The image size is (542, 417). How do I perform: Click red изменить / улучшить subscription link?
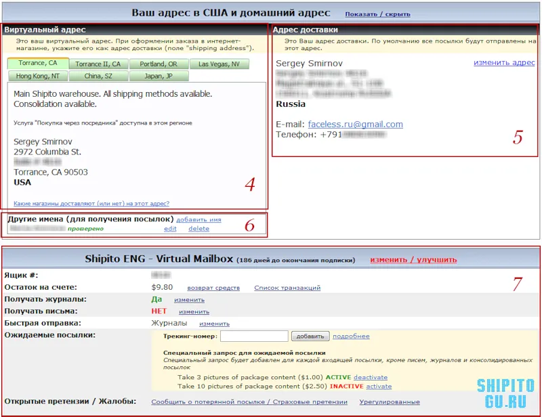pos(413,260)
